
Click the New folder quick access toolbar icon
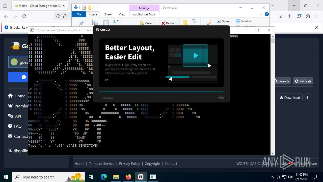pyautogui.click(x=90, y=8)
